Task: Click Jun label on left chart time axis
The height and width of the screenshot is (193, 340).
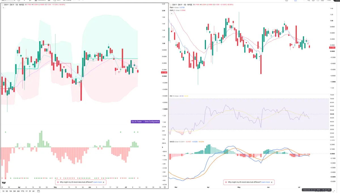Action: [x=90, y=187]
